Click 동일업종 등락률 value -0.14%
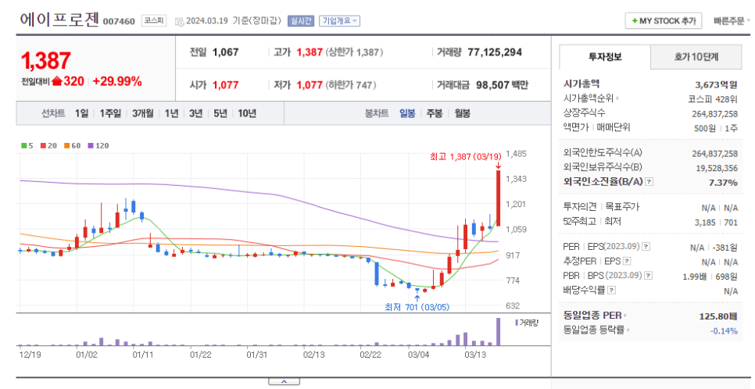Image resolution: width=755 pixels, height=389 pixels. 724,330
